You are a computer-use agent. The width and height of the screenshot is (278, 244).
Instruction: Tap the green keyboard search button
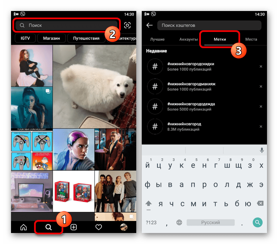click(x=257, y=222)
